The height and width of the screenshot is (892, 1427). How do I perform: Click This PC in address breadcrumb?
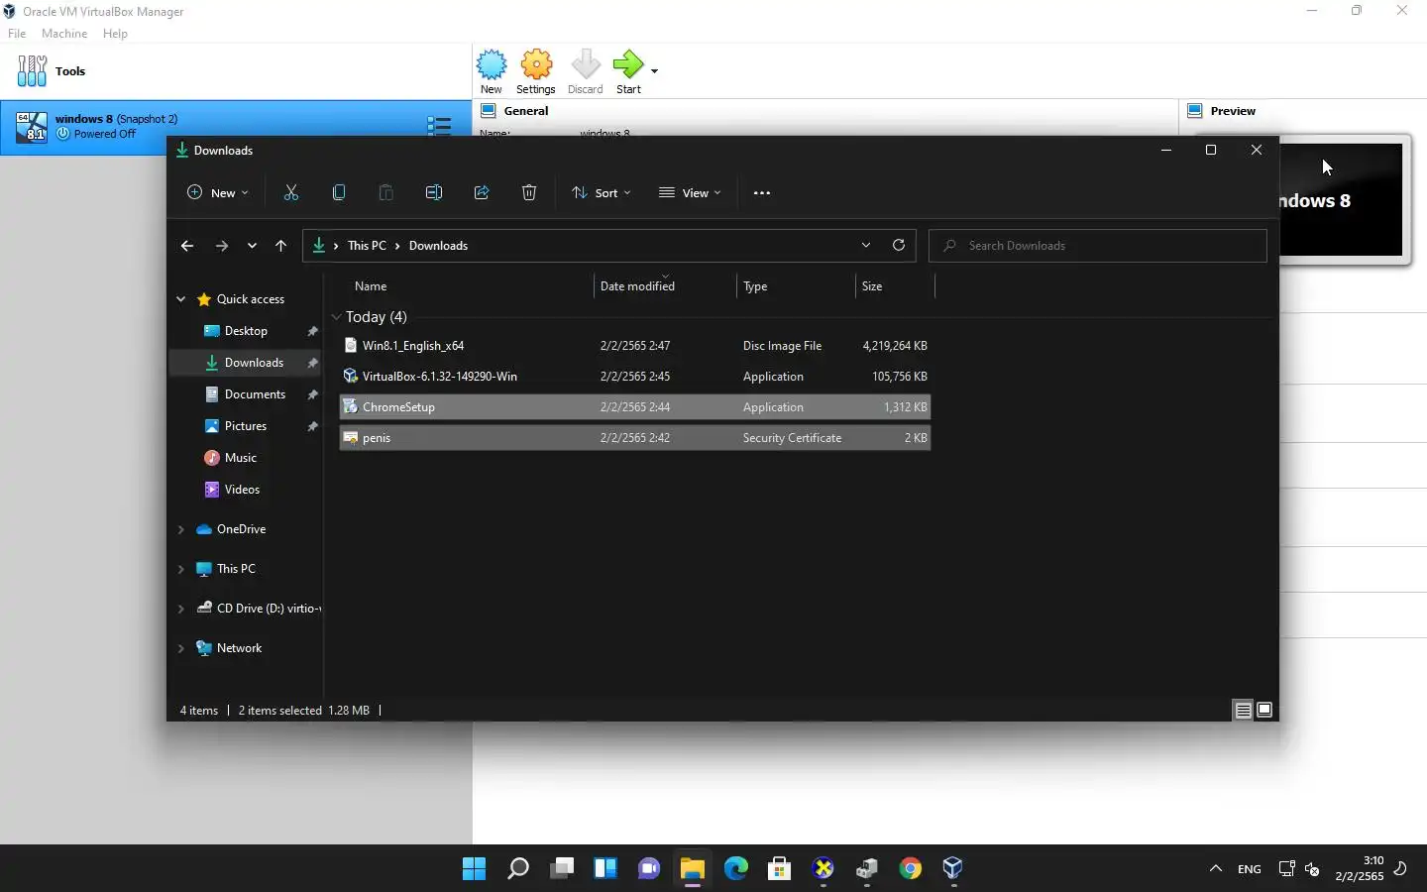pyautogui.click(x=367, y=246)
